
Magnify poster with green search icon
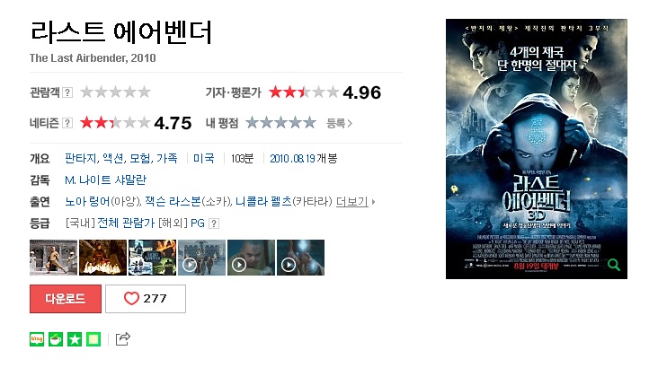coord(614,265)
